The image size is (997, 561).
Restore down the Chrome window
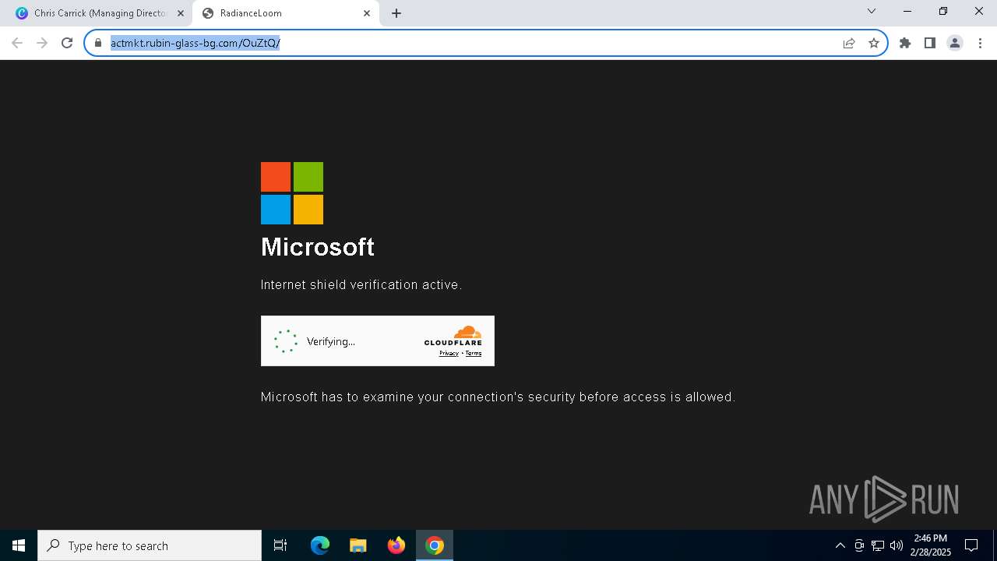click(x=943, y=11)
